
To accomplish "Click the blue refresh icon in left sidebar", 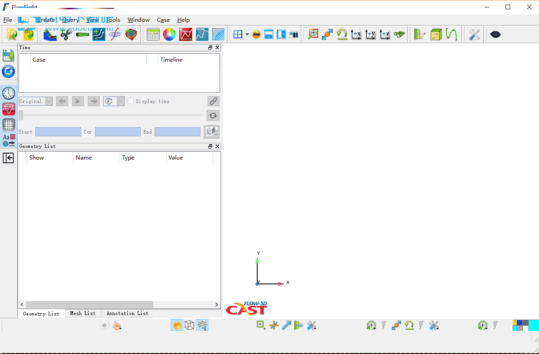I will pyautogui.click(x=9, y=72).
